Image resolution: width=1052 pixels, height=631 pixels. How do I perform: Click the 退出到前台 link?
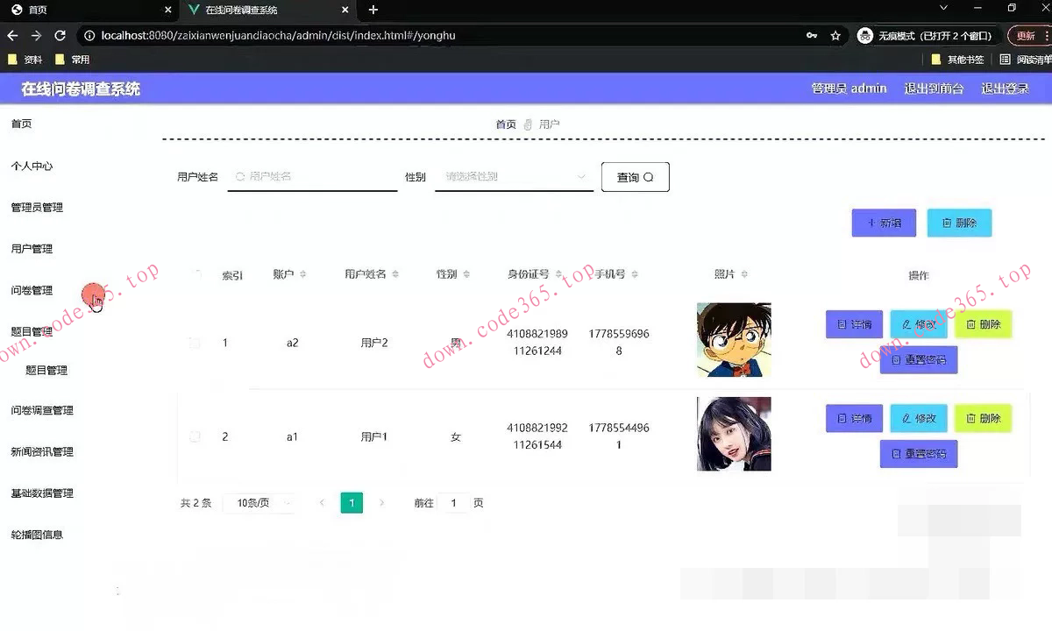click(934, 89)
